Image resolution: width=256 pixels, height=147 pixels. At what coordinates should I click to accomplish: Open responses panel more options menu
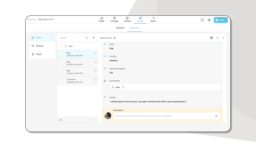(223, 38)
